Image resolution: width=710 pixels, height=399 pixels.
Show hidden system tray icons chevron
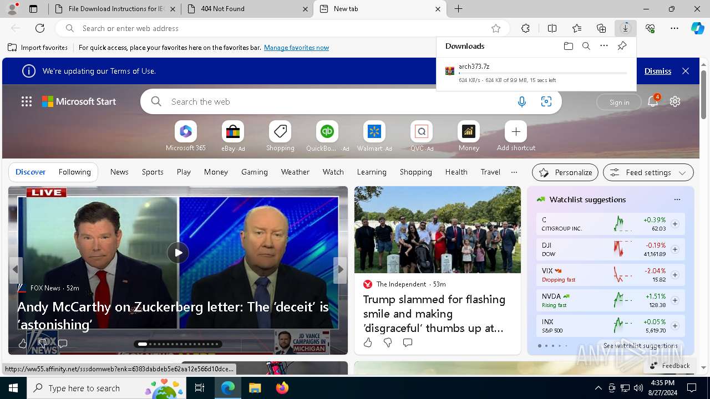(x=598, y=388)
